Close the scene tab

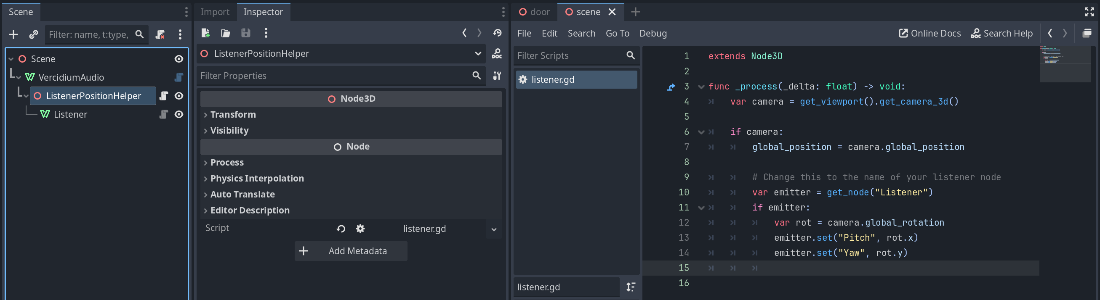pos(612,12)
